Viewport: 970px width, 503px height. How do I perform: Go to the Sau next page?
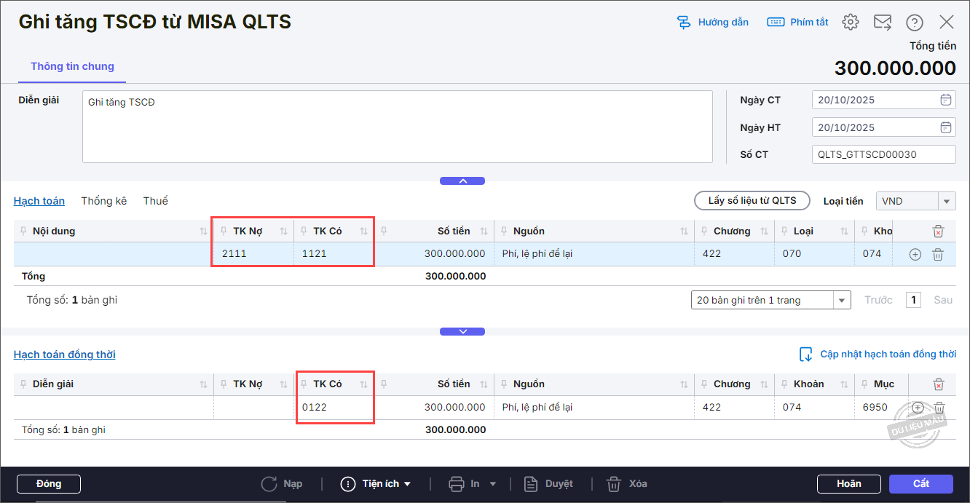point(943,300)
